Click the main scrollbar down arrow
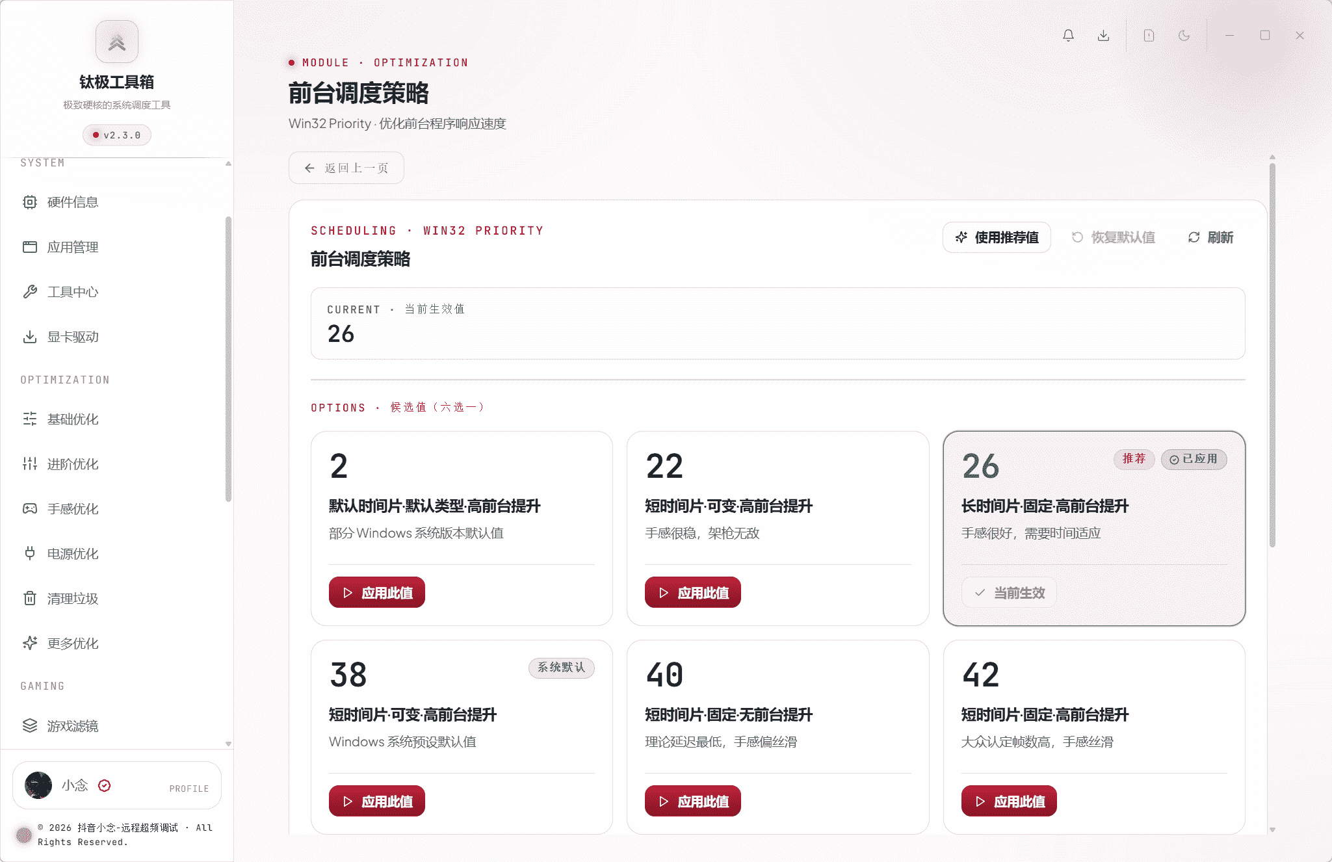 pyautogui.click(x=1272, y=830)
